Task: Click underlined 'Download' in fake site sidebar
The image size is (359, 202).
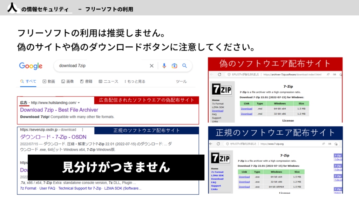Action: tap(217, 111)
